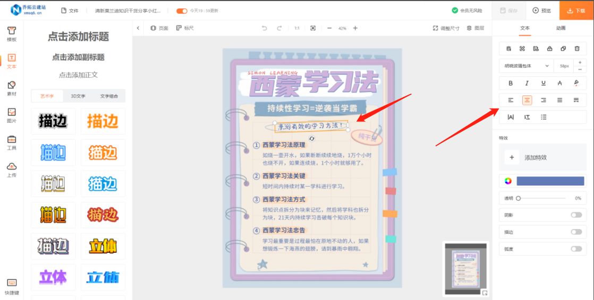Viewport: 594px width, 300px height.
Task: Open the 工具 tools sidebar panel
Action: [x=11, y=143]
